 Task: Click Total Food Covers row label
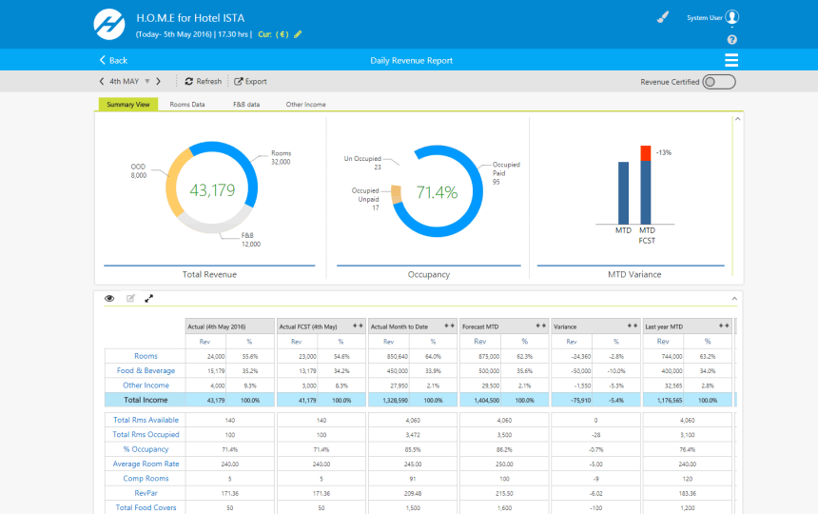[146, 507]
